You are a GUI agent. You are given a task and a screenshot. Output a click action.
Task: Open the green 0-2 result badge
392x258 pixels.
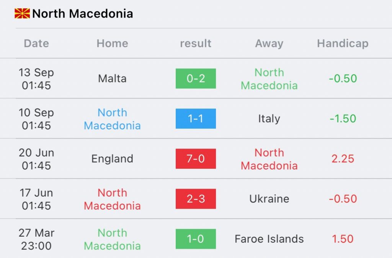(x=196, y=79)
